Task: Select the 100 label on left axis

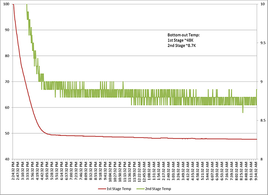Action: [x=6, y=4]
